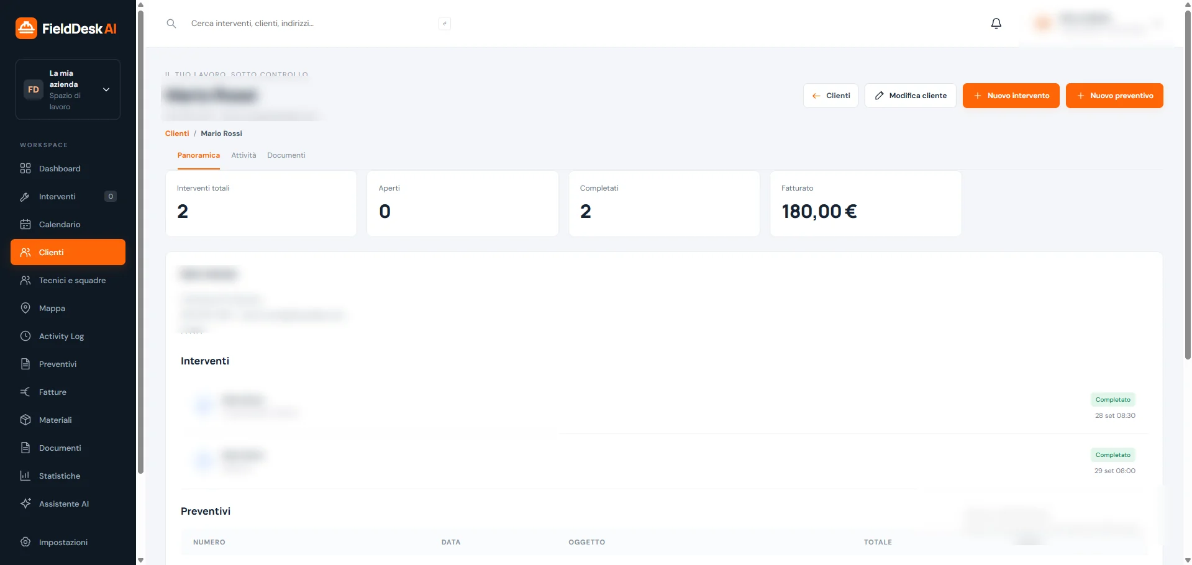1192x565 pixels.
Task: Open Mappa in the sidebar
Action: (x=68, y=308)
